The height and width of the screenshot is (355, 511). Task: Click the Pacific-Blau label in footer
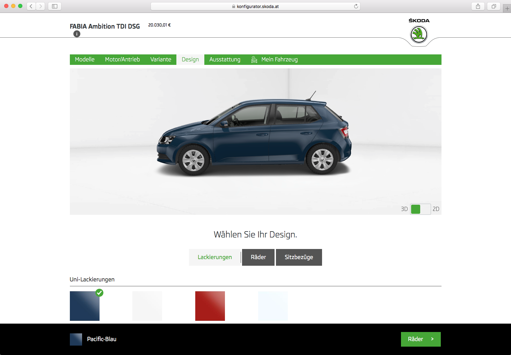(x=102, y=339)
